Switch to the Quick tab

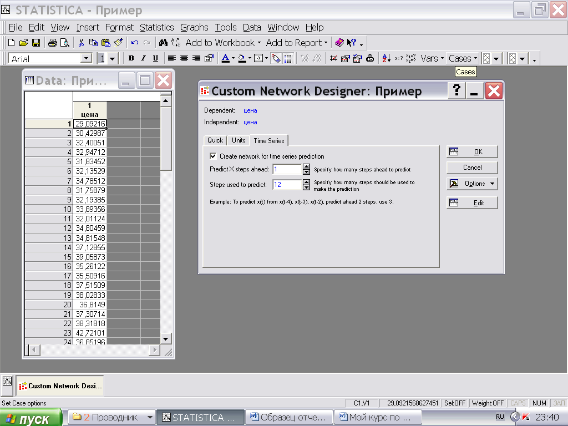tap(215, 140)
